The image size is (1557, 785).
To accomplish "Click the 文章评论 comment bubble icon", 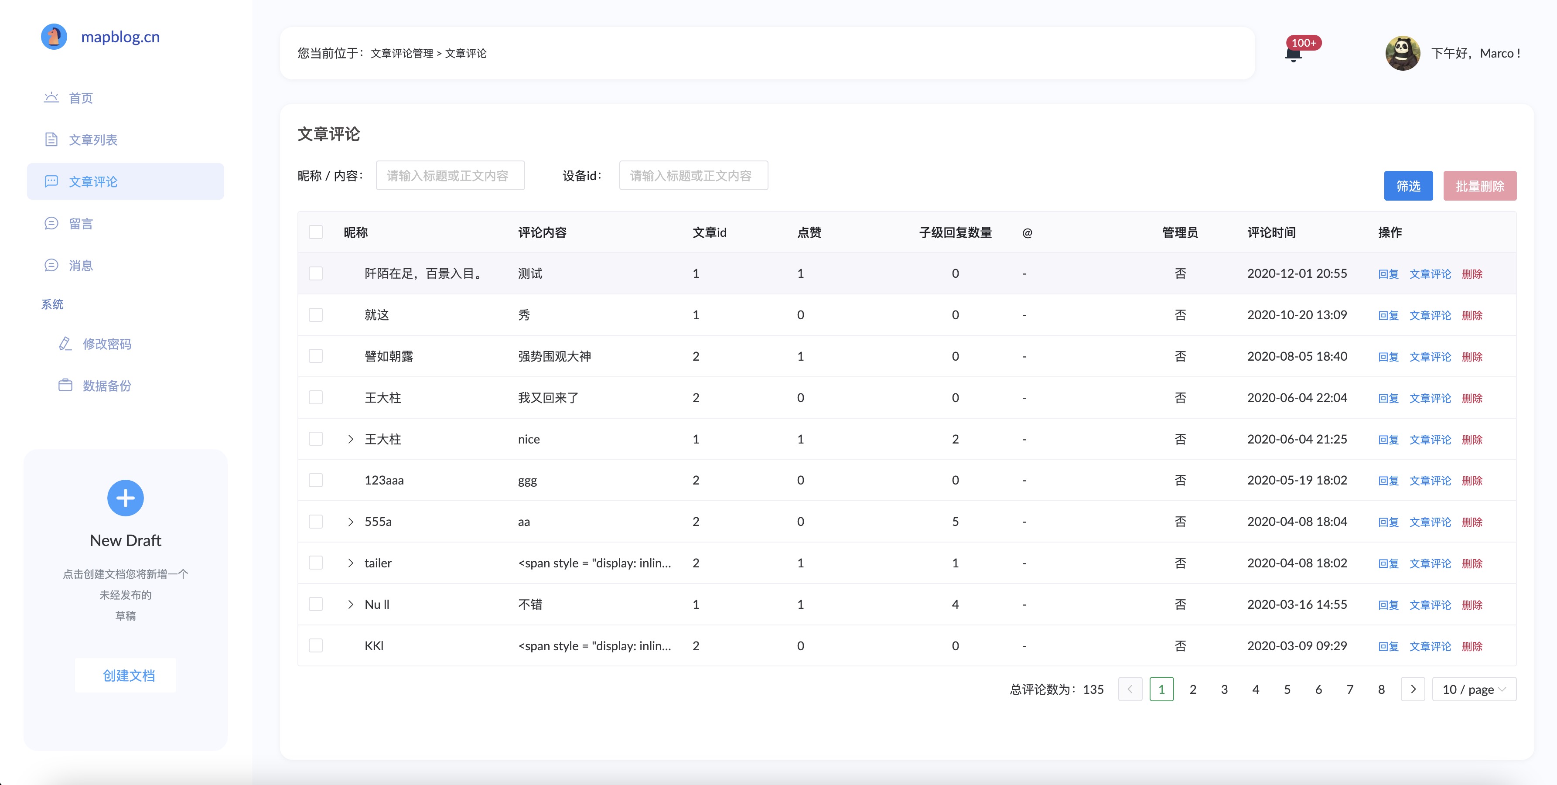I will [x=51, y=181].
